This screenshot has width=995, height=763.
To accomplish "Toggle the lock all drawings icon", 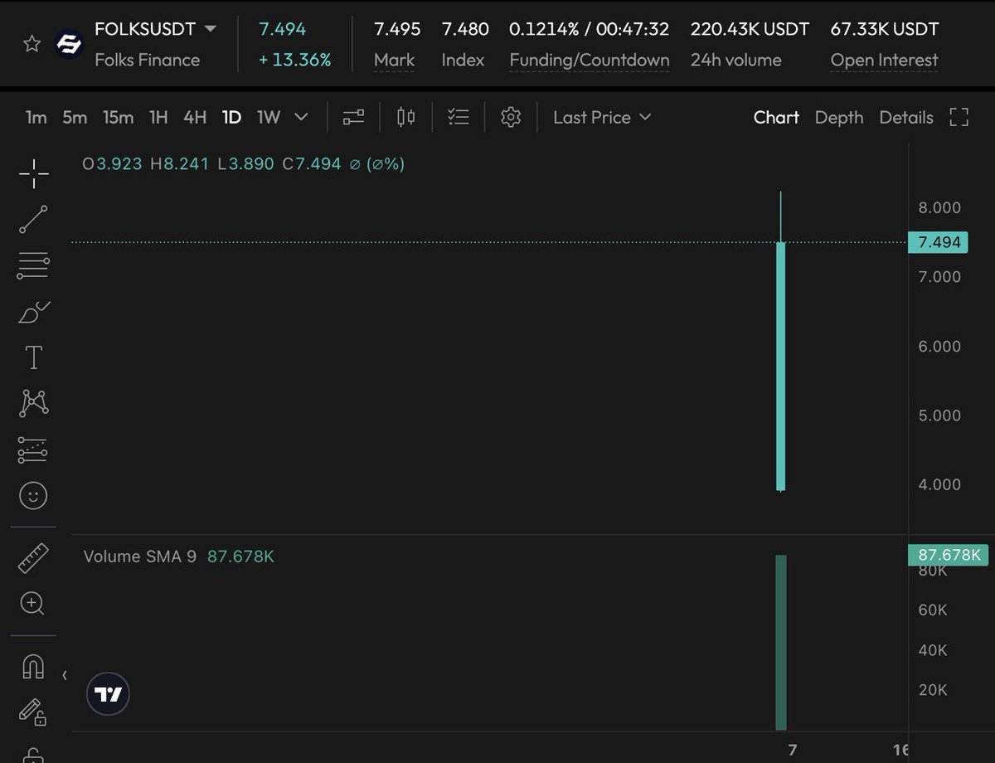I will pos(33,755).
